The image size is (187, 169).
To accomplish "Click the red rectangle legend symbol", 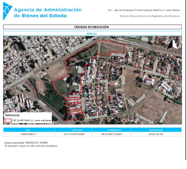I will (x=8, y=120).
